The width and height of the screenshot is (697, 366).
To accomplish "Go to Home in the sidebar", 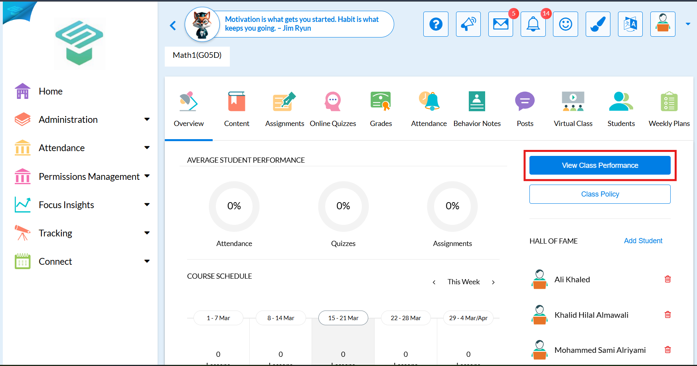I will tap(51, 91).
